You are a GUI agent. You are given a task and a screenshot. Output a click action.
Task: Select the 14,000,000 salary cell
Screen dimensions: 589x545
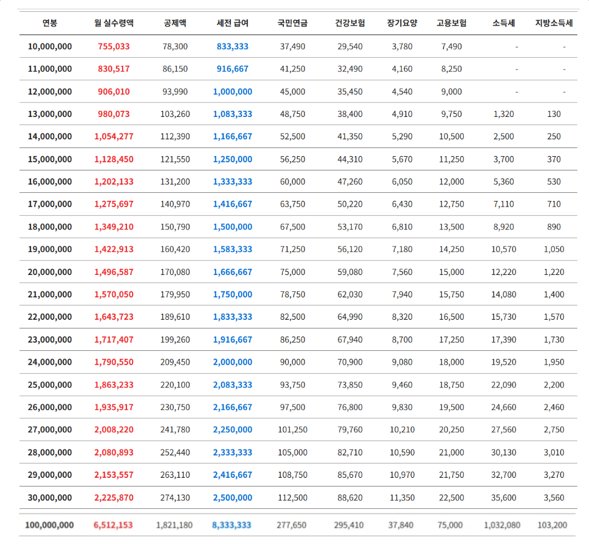(x=50, y=137)
